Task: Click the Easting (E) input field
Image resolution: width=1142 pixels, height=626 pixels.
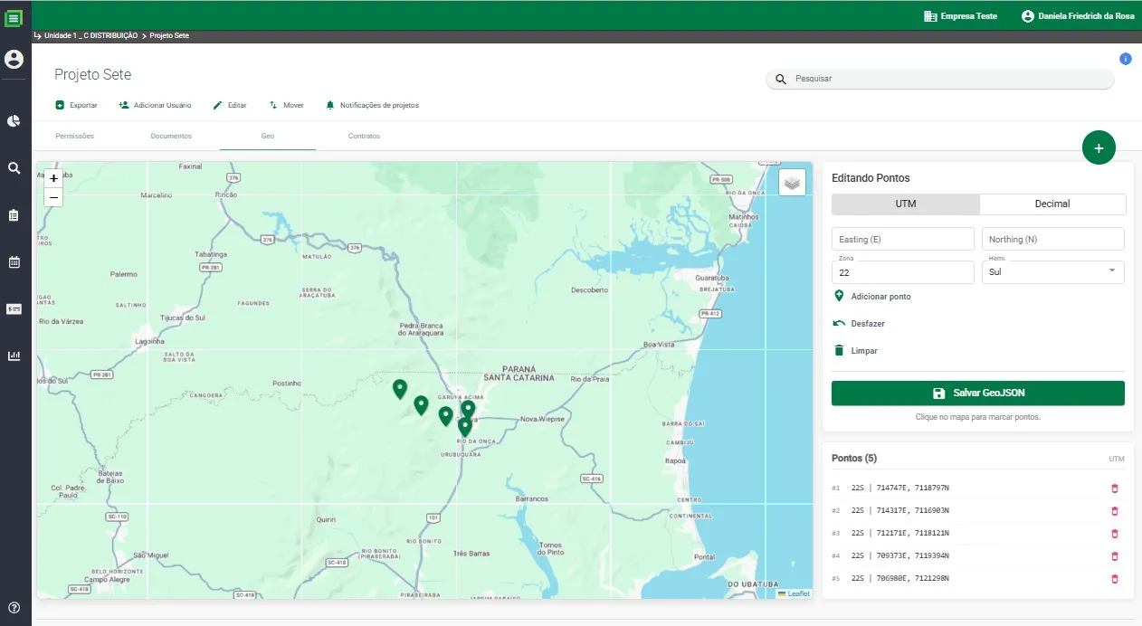Action: 903,239
